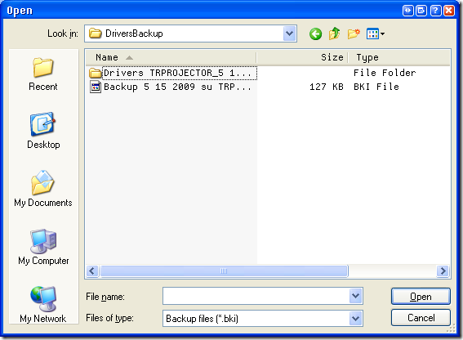Open the View menu icon
Screen dimensions: 463x340
(x=376, y=34)
